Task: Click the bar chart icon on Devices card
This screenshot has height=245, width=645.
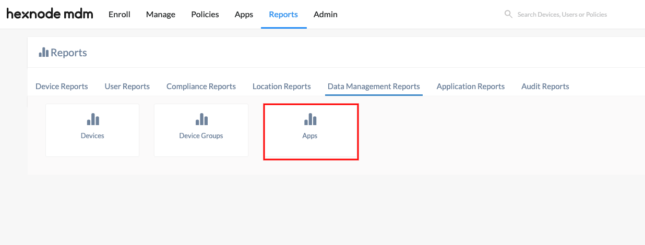Action: tap(92, 119)
